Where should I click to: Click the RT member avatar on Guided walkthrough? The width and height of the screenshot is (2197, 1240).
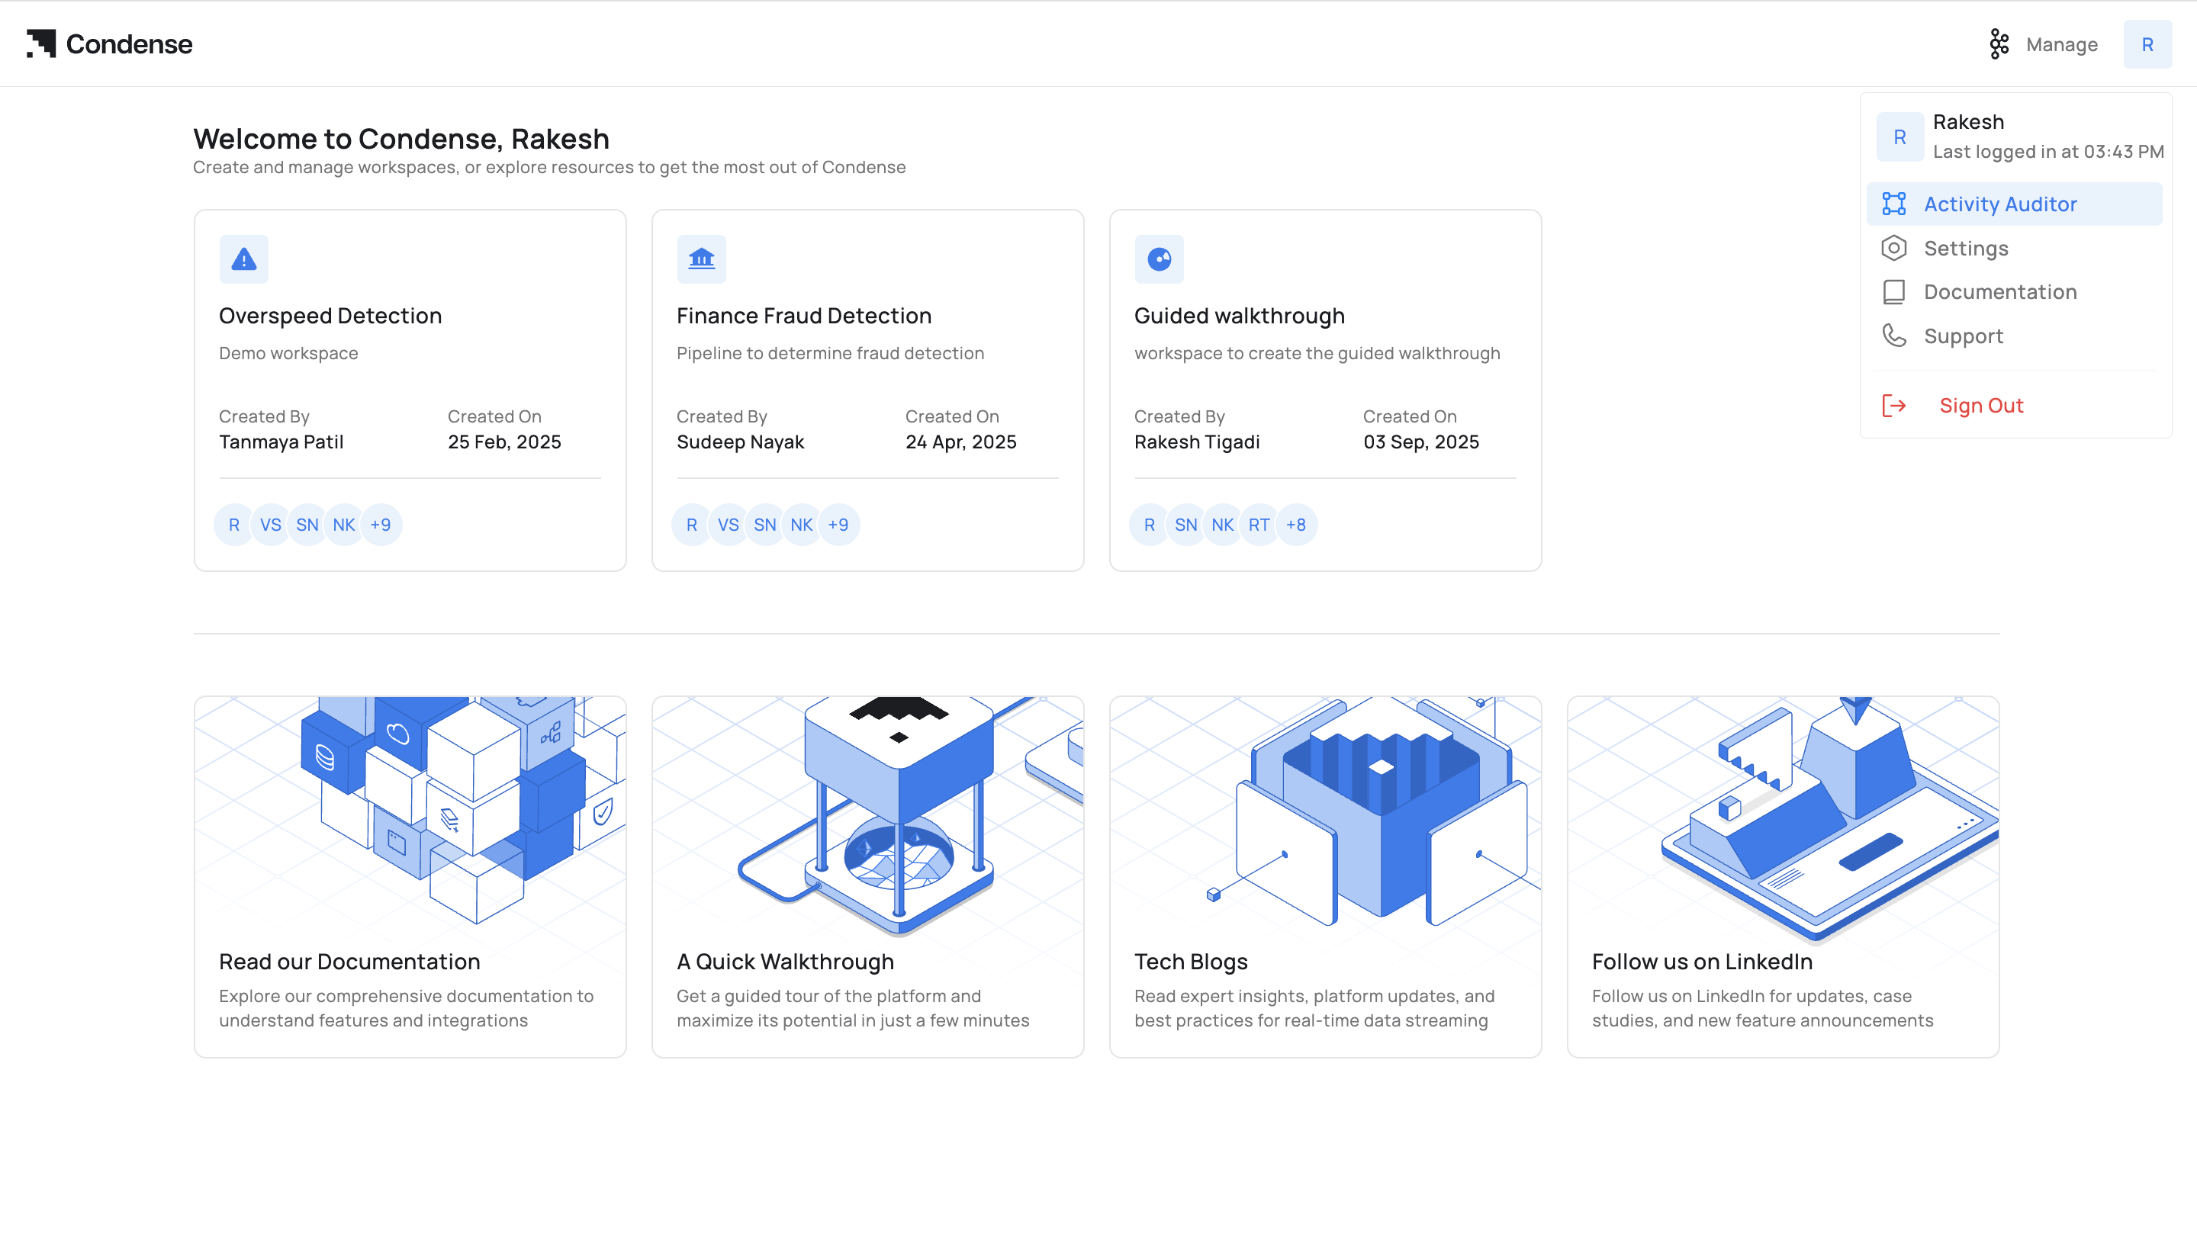tap(1259, 525)
